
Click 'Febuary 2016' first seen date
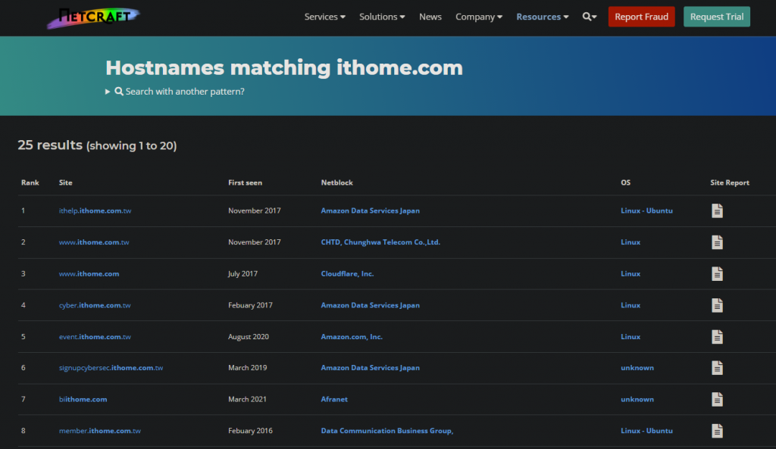250,431
